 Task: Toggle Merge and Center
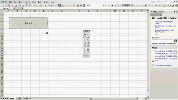click(x=132, y=6)
